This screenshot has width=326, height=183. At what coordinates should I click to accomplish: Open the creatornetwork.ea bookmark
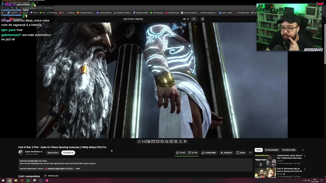point(104,13)
